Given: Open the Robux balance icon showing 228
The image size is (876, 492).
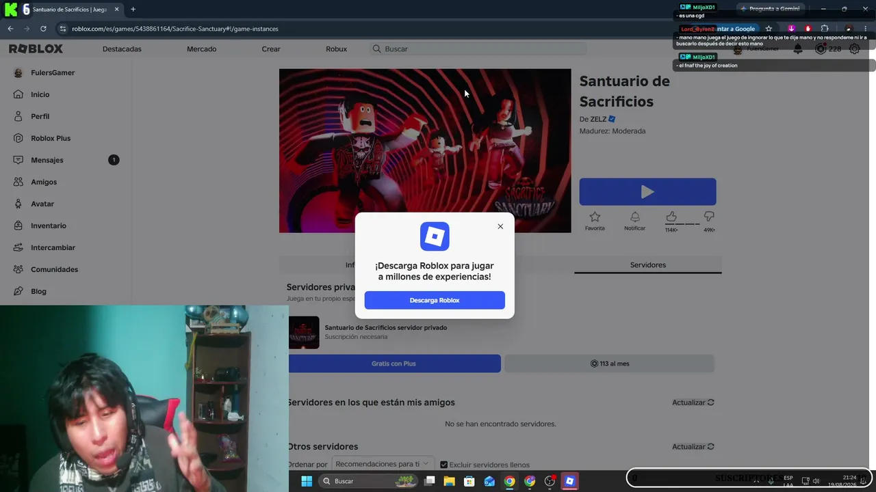Looking at the screenshot, I should pos(821,49).
